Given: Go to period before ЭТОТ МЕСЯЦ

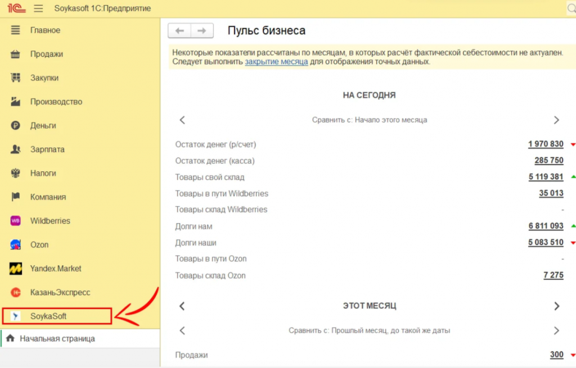Looking at the screenshot, I should tap(182, 306).
